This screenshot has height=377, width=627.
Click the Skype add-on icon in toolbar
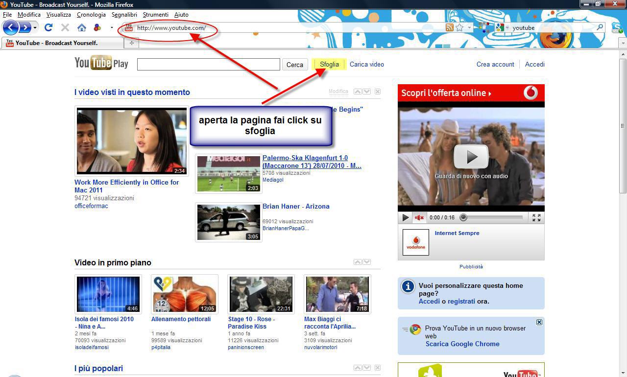(x=616, y=27)
